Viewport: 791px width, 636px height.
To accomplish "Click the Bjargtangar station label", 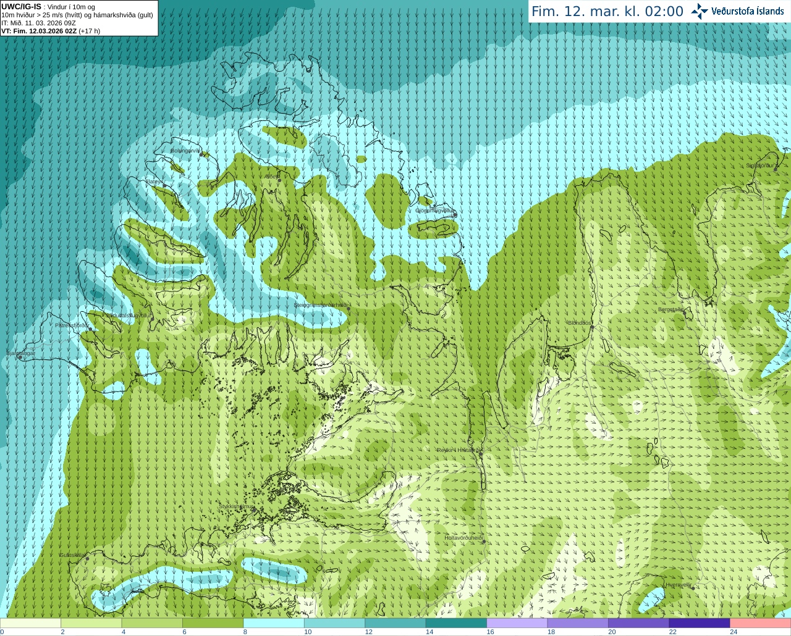I will click(x=20, y=353).
